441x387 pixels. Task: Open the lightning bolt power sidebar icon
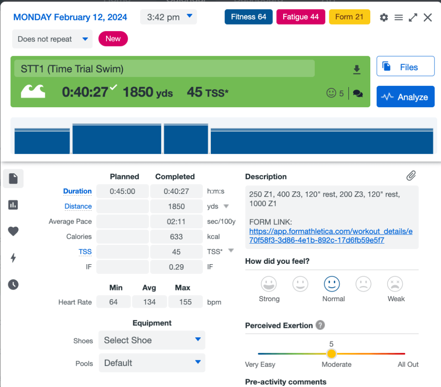[13, 258]
